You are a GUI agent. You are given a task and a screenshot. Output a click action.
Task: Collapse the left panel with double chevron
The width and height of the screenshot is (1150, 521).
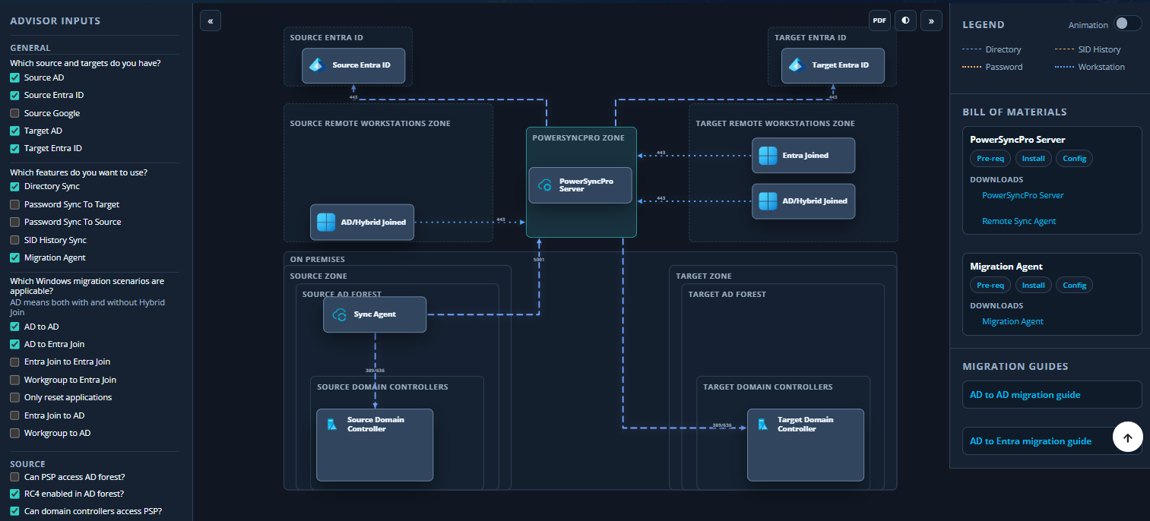pyautogui.click(x=211, y=21)
